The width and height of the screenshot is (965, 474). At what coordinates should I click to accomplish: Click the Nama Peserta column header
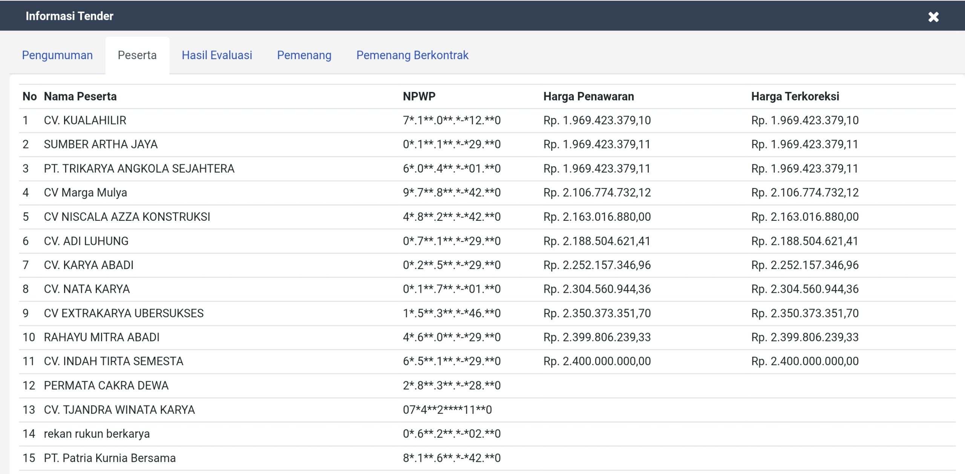click(x=80, y=96)
